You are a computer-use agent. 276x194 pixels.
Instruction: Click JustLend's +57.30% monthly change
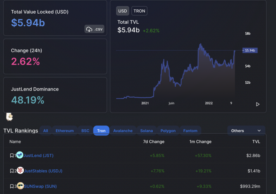point(203,155)
